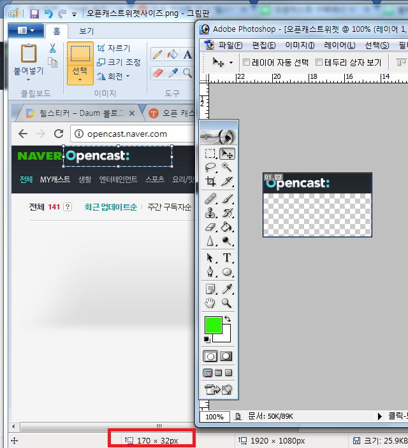Open Photoshop 이미지(I) menu
Viewport: 408px width, 448px height.
(300, 45)
